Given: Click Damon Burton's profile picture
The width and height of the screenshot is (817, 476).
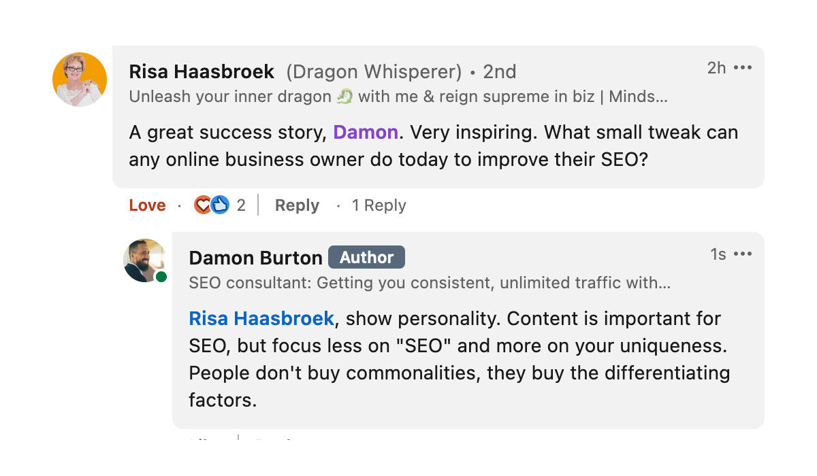Looking at the screenshot, I should pos(145,260).
